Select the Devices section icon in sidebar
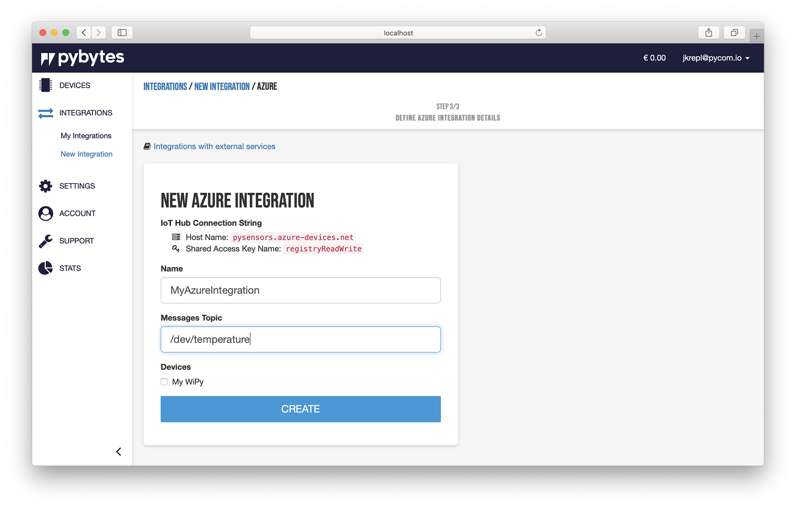Screen dimensions: 796x508 45,85
